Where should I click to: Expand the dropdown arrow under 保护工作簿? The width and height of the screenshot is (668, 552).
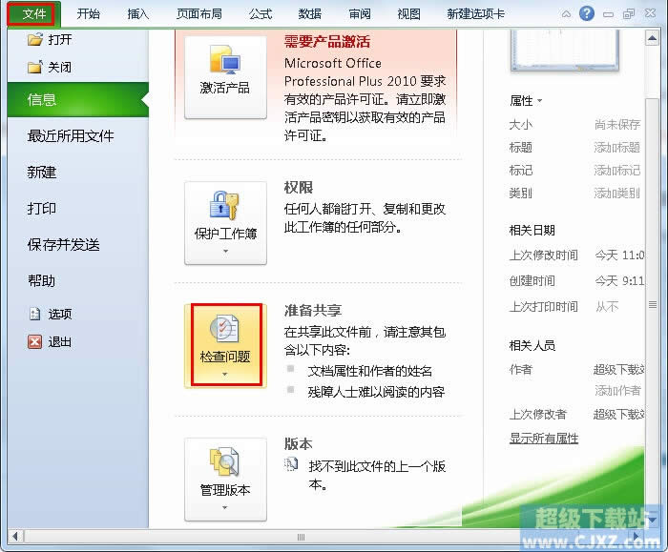[x=225, y=251]
